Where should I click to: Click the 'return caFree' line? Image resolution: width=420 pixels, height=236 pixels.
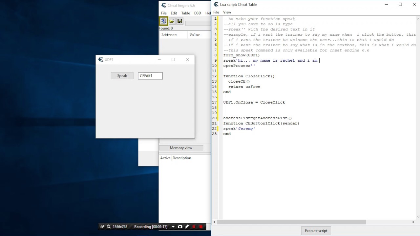coord(244,87)
